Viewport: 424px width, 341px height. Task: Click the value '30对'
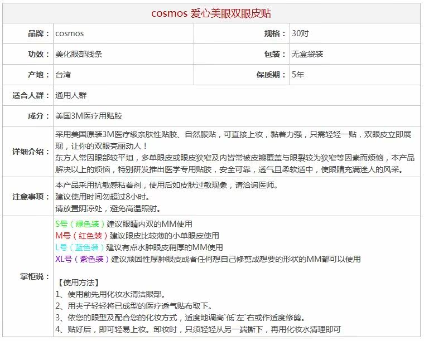pyautogui.click(x=300, y=33)
